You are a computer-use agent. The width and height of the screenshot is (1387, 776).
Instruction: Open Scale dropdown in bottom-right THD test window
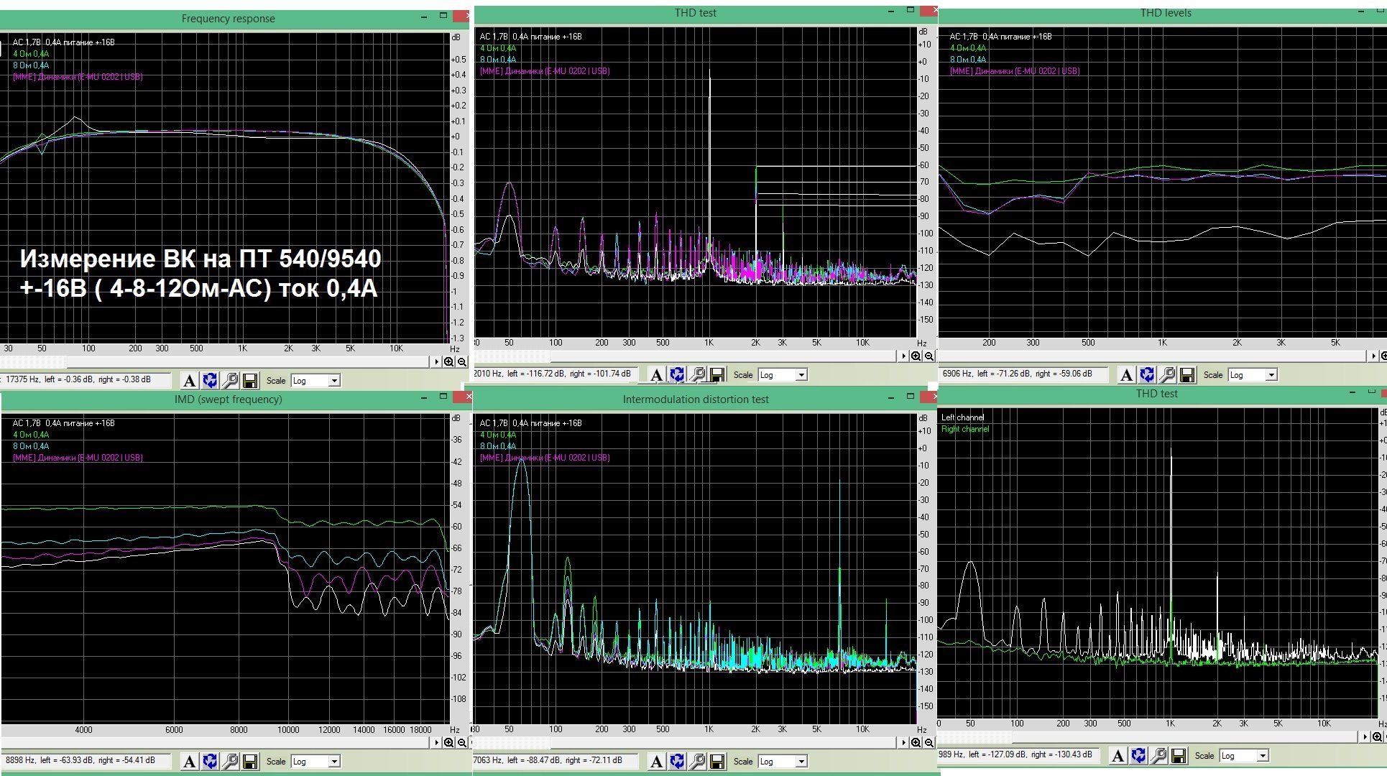coord(1244,756)
